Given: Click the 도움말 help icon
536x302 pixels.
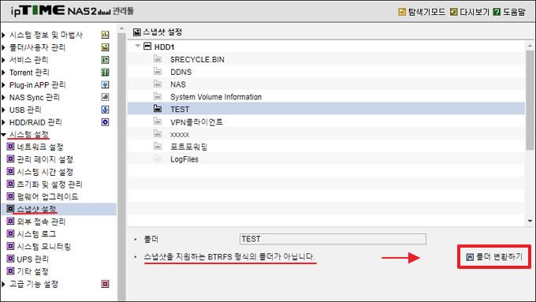Looking at the screenshot, I should 497,12.
